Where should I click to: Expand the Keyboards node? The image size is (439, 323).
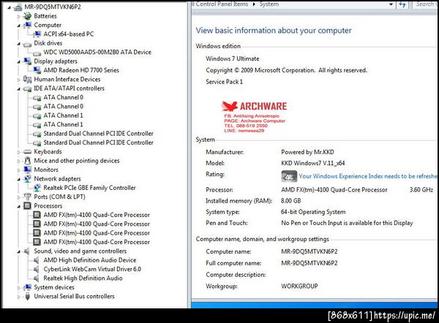[x=18, y=152]
